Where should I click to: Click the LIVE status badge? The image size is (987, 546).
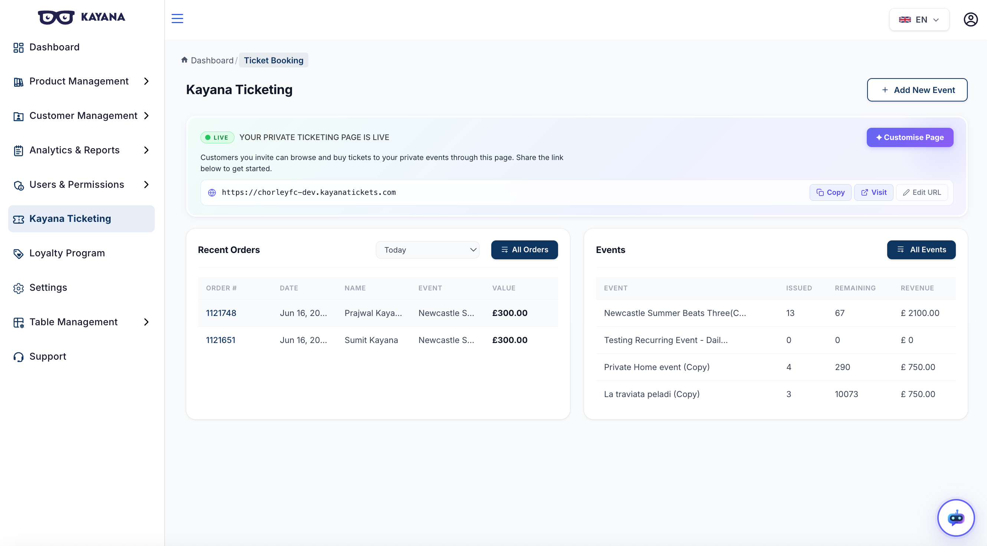[217, 137]
